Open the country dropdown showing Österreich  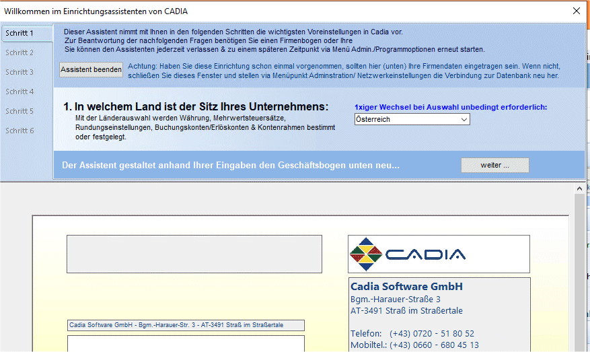tap(412, 119)
